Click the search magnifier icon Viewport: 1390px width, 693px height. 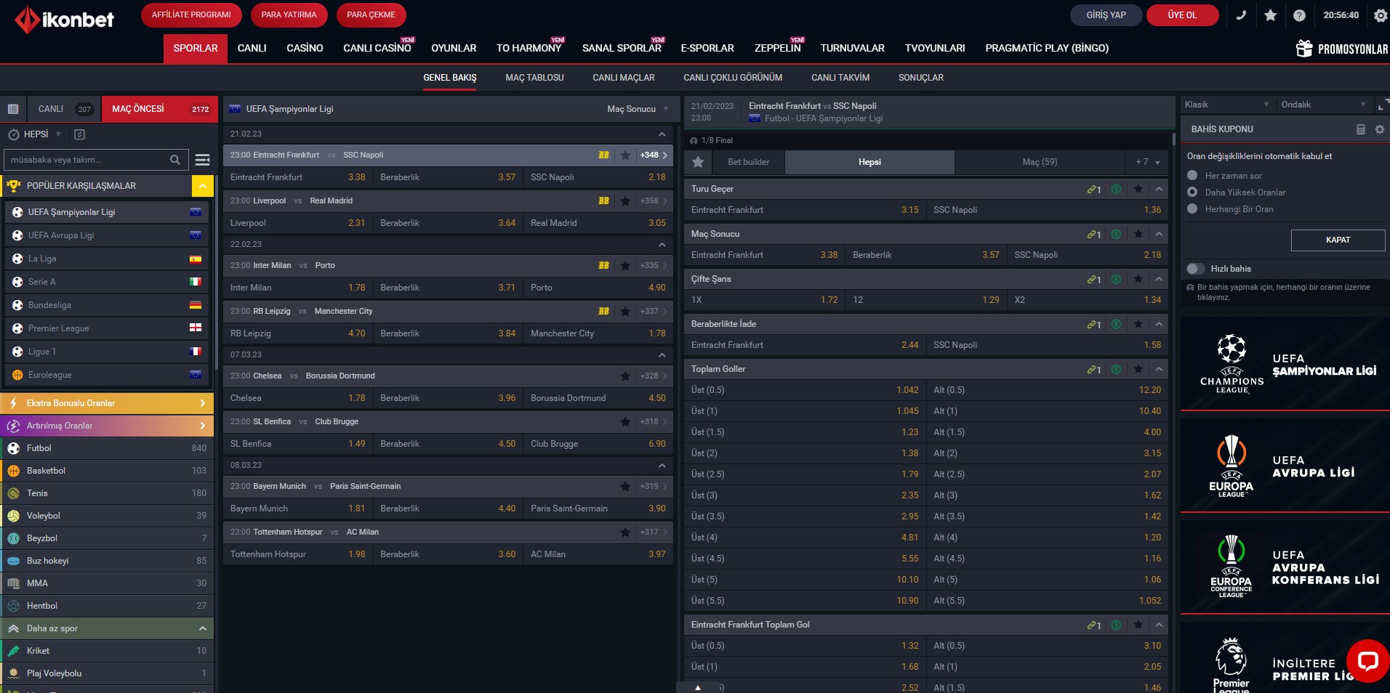(x=175, y=160)
